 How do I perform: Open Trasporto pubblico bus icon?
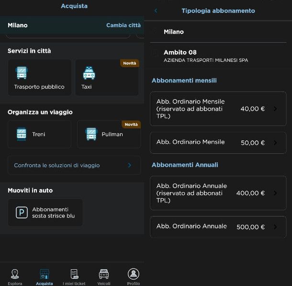[22, 73]
